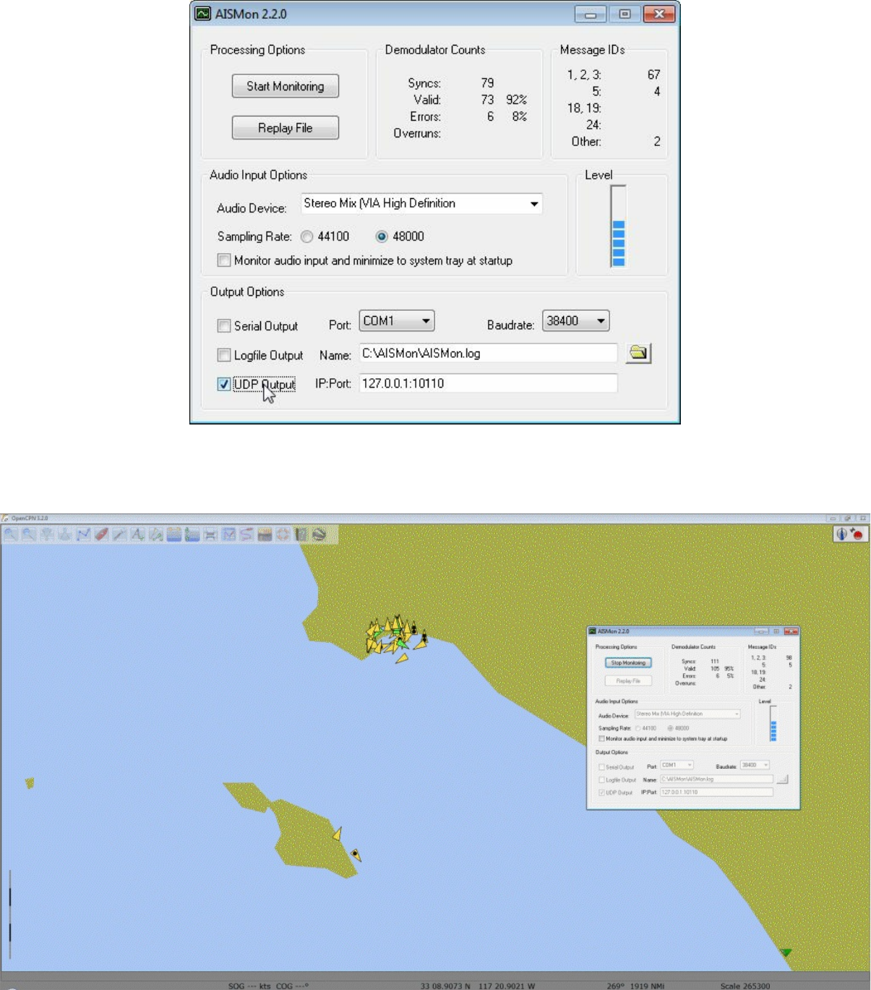Click the 'Syncs: 79' demodulator count
Screen dimensions: 871x990
(451, 83)
